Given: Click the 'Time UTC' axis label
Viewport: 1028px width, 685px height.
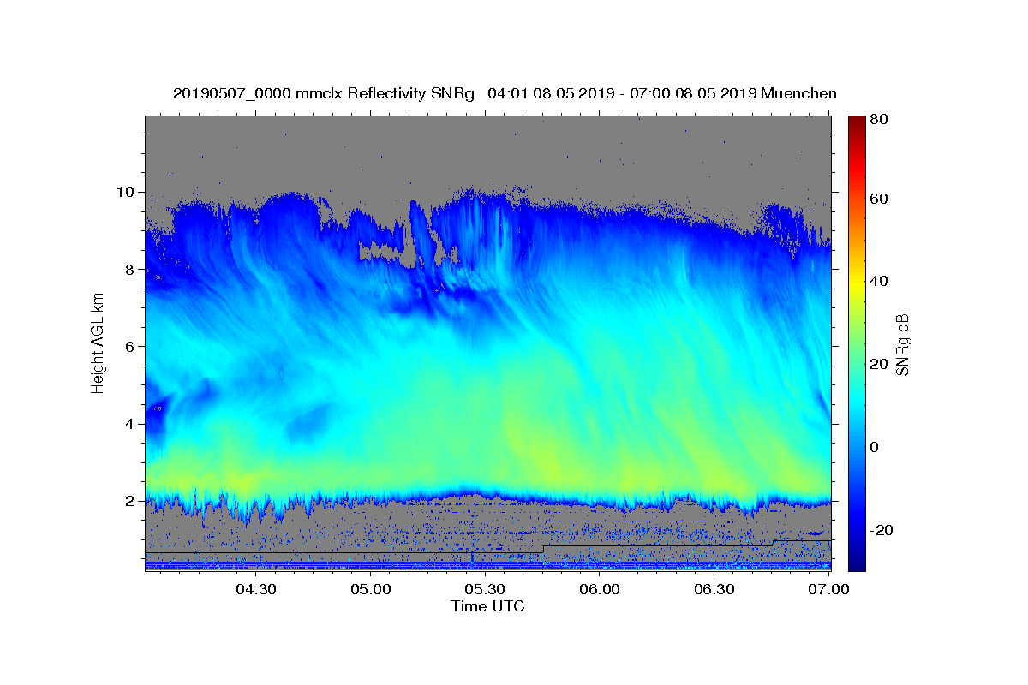Looking at the screenshot, I should [487, 606].
